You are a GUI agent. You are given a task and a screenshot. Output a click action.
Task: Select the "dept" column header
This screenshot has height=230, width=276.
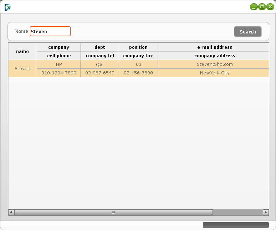[x=100, y=47]
